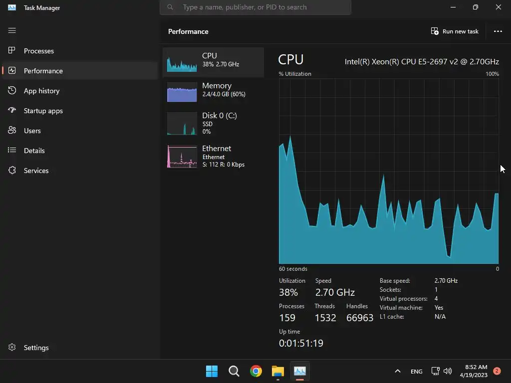Click the Task Manager title bar icon
Viewport: 511px width, 383px height.
pos(12,7)
